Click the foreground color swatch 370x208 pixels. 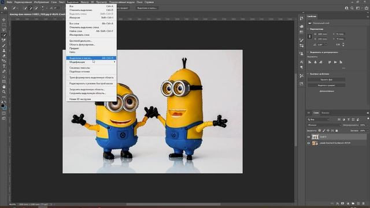coord(2,106)
